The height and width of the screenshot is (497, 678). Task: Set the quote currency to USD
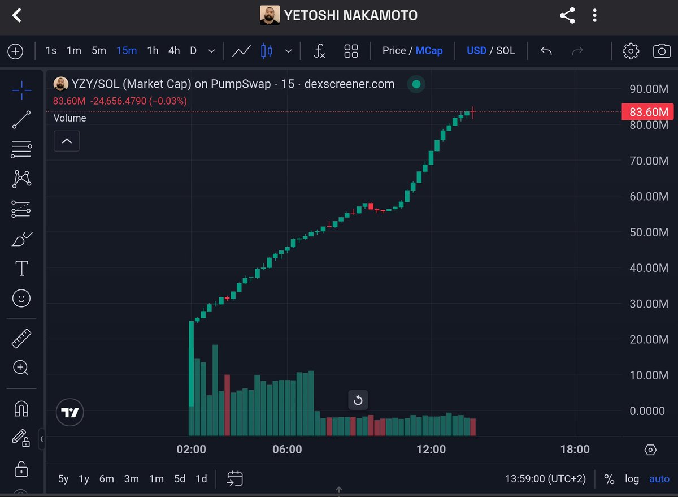point(476,50)
